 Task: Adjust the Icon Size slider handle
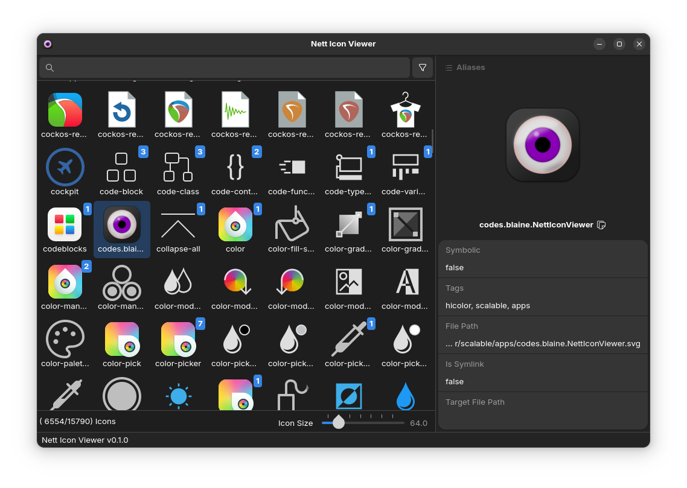click(x=338, y=422)
